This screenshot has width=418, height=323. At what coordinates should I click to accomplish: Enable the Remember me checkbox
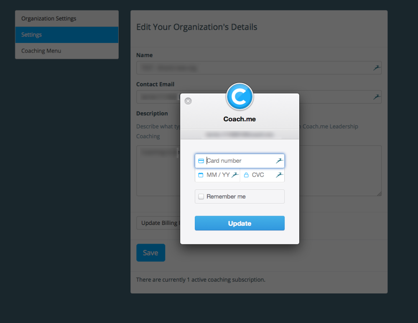pos(201,197)
